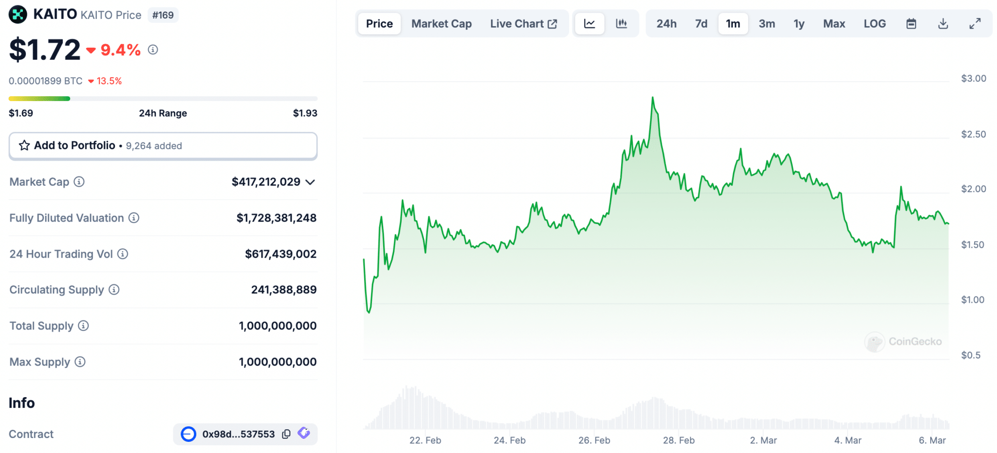
Task: Click the $1.72 current price
Action: click(45, 50)
